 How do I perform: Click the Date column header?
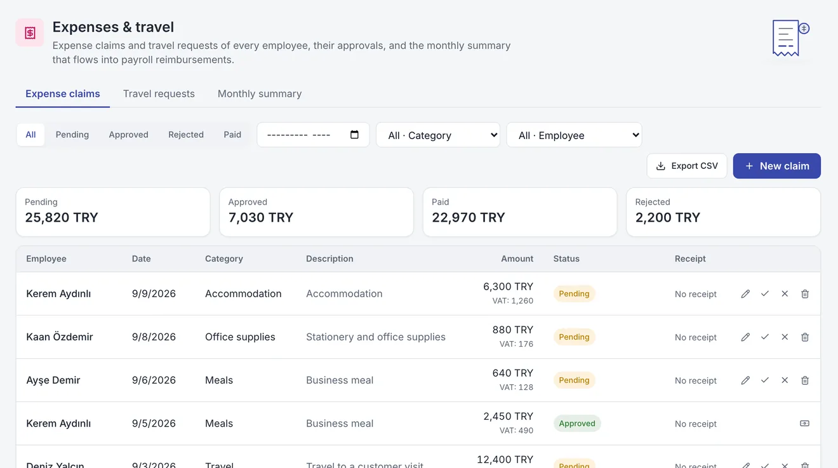tap(141, 259)
